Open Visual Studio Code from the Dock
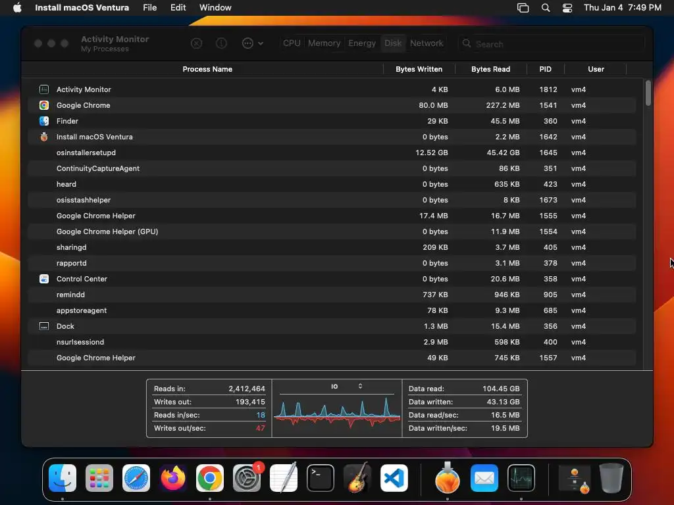 click(394, 478)
